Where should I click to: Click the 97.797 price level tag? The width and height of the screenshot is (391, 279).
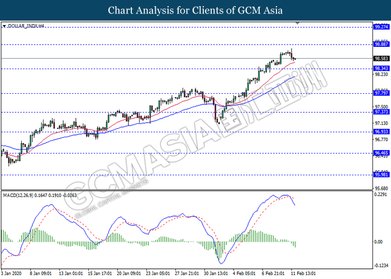[382, 93]
